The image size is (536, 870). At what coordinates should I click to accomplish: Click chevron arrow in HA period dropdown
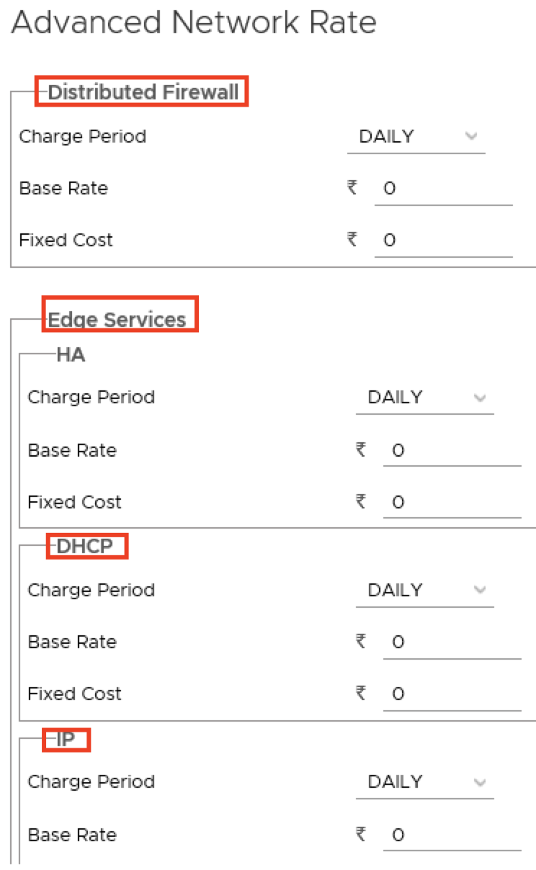[x=480, y=398]
